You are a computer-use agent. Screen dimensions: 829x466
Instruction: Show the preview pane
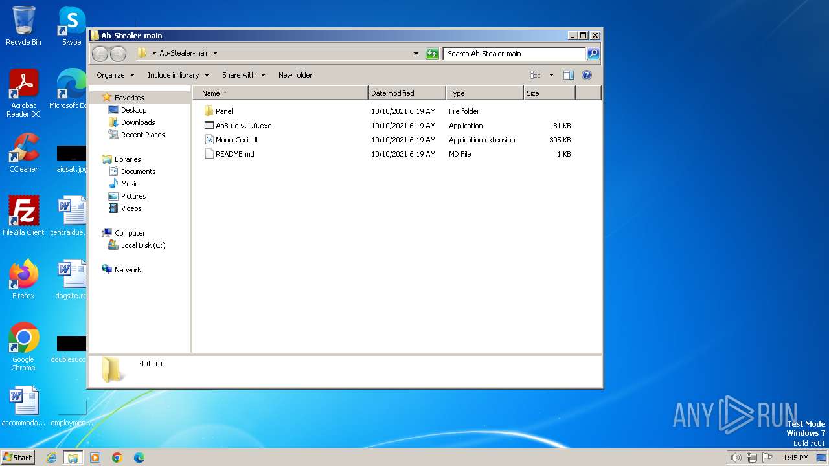coord(568,75)
